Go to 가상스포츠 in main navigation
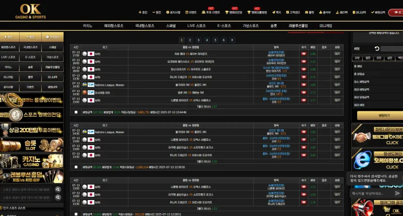 point(250,26)
